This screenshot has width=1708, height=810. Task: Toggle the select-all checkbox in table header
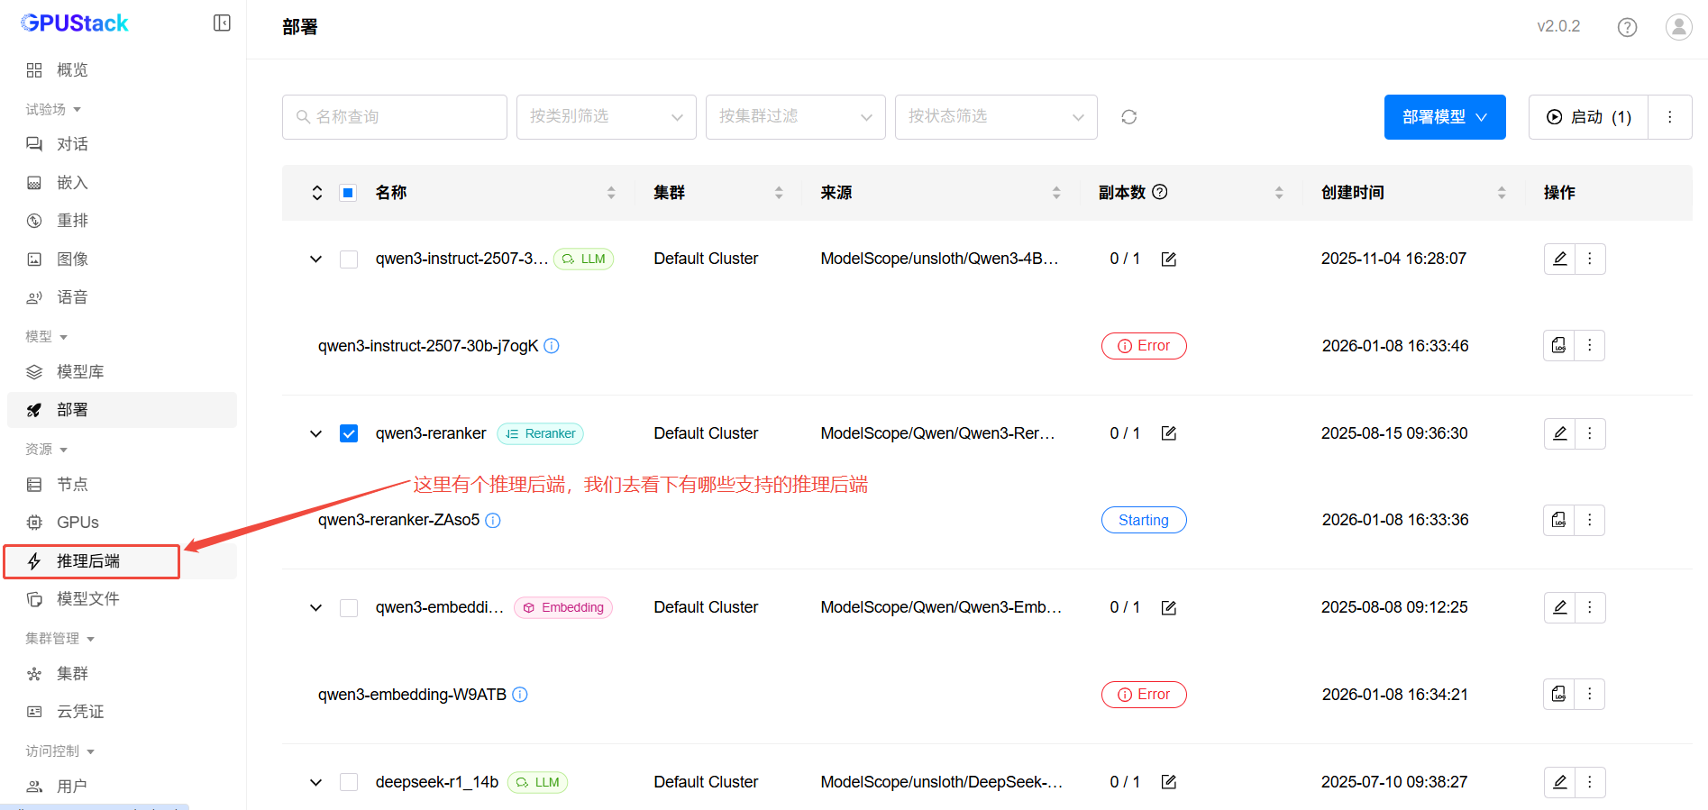(348, 193)
